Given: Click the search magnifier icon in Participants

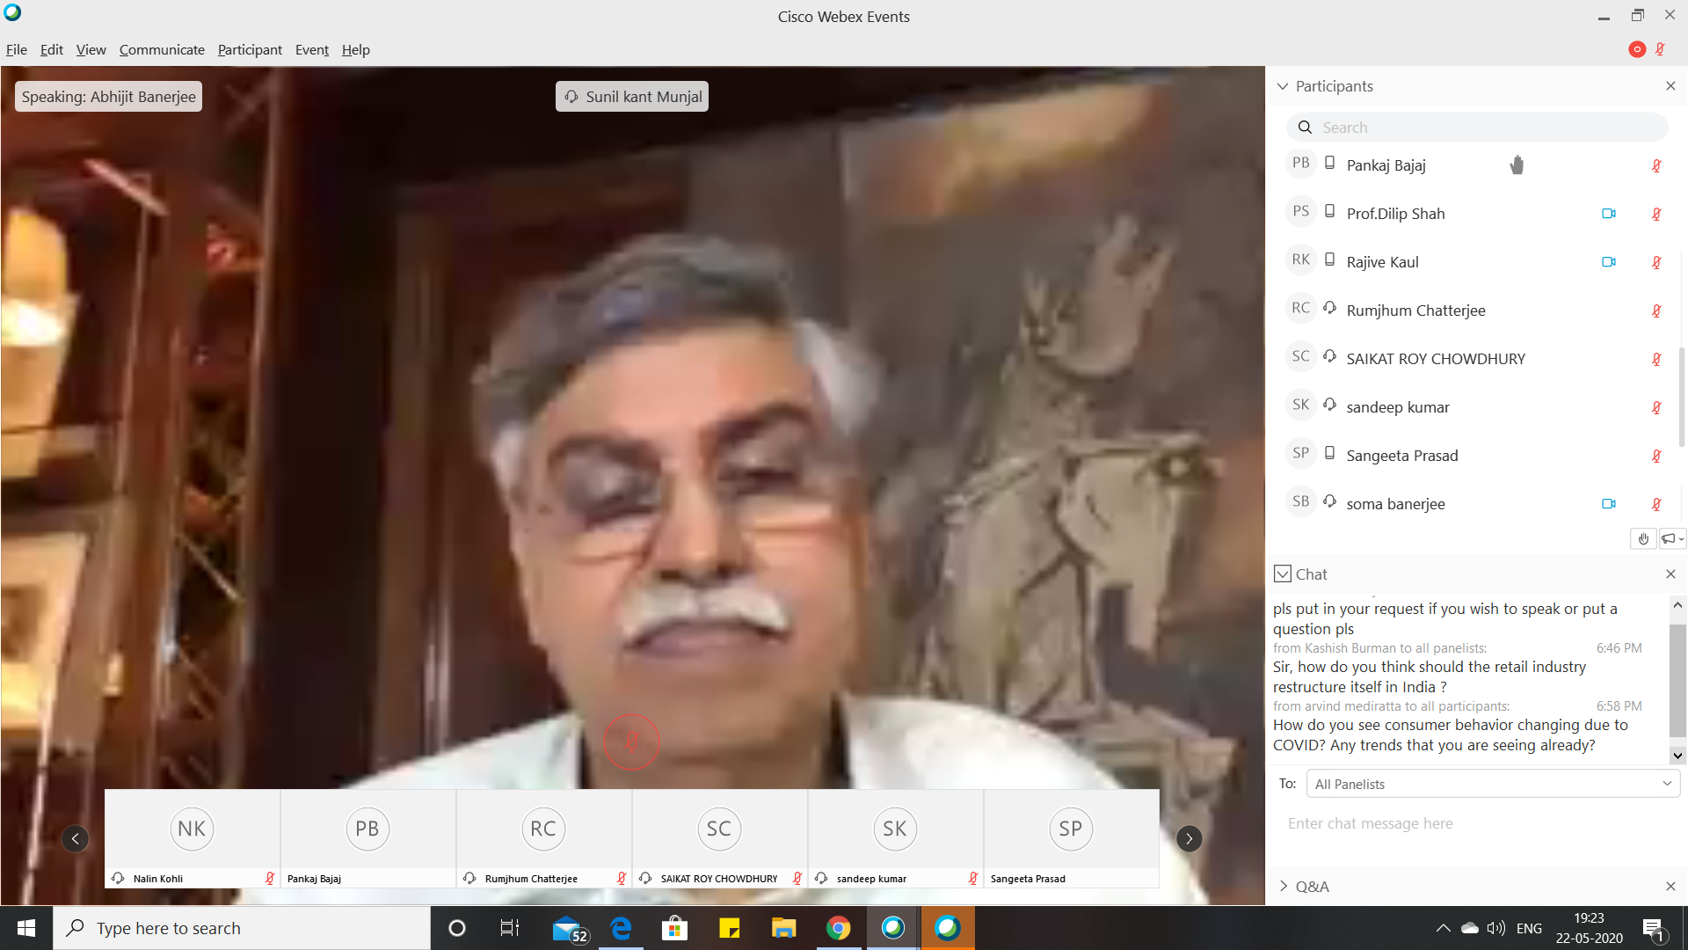Looking at the screenshot, I should [x=1306, y=128].
